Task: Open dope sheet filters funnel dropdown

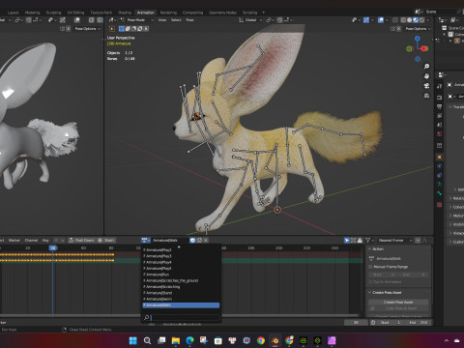Action: pyautogui.click(x=369, y=241)
